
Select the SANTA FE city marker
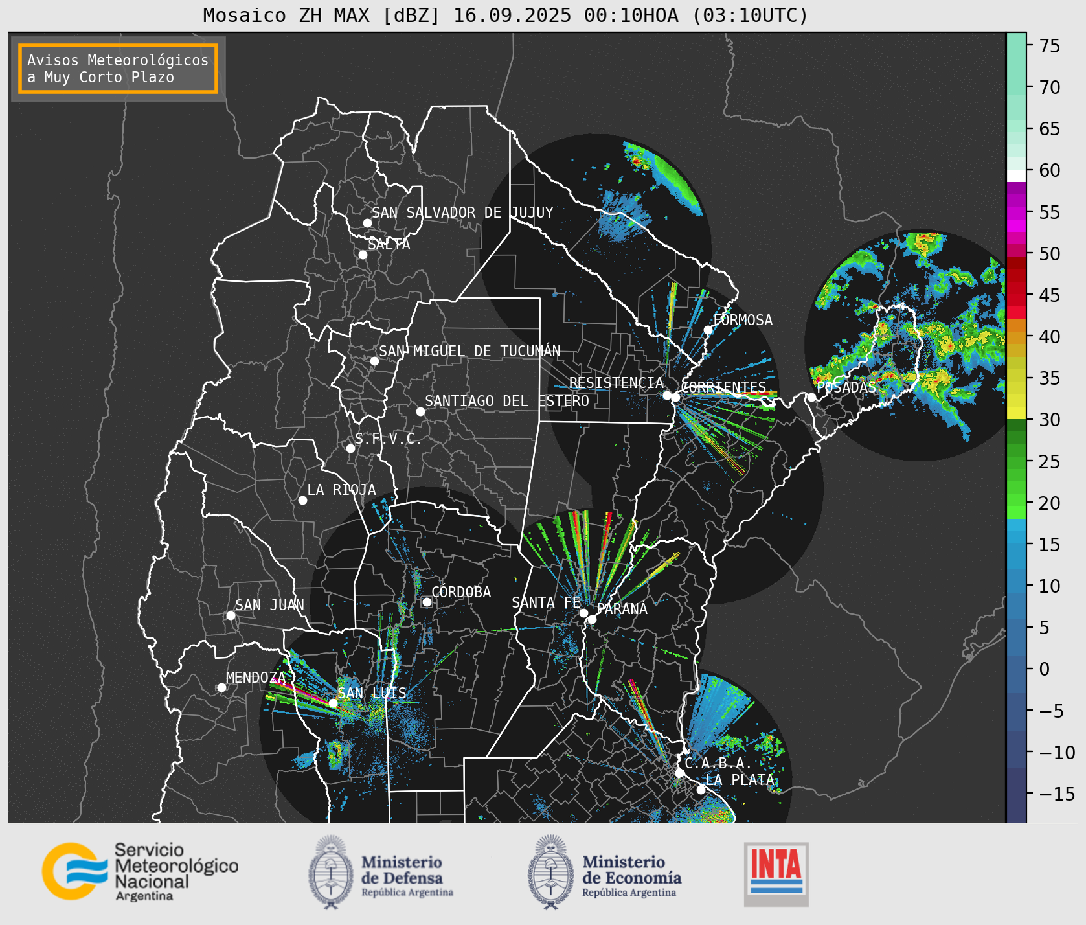point(583,613)
